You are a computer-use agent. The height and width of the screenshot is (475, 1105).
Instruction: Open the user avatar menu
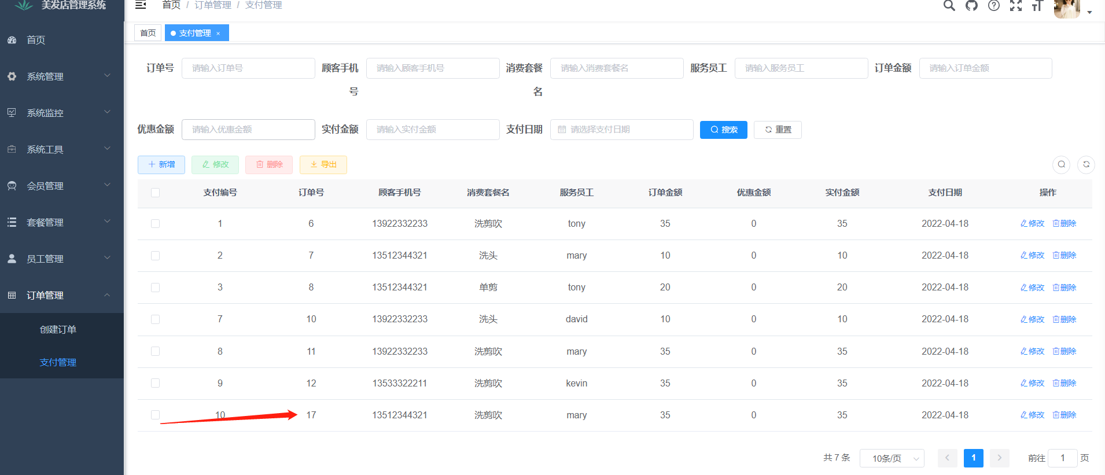click(x=1067, y=8)
